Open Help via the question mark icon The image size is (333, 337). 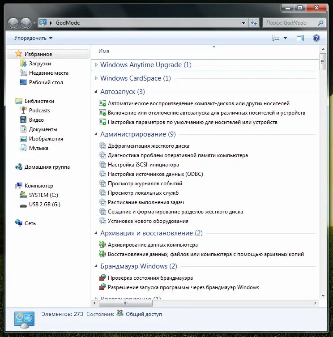pos(316,38)
